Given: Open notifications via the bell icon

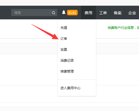Looking at the screenshot, I should pyautogui.click(x=64, y=12).
